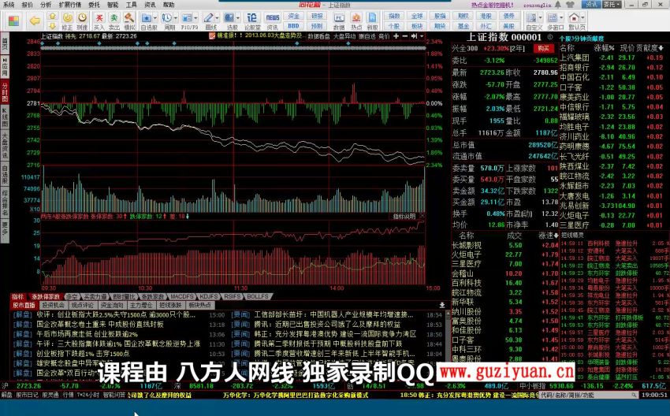Open the 帮助 menu
Image resolution: width=670 pixels, height=416 pixels.
click(169, 5)
